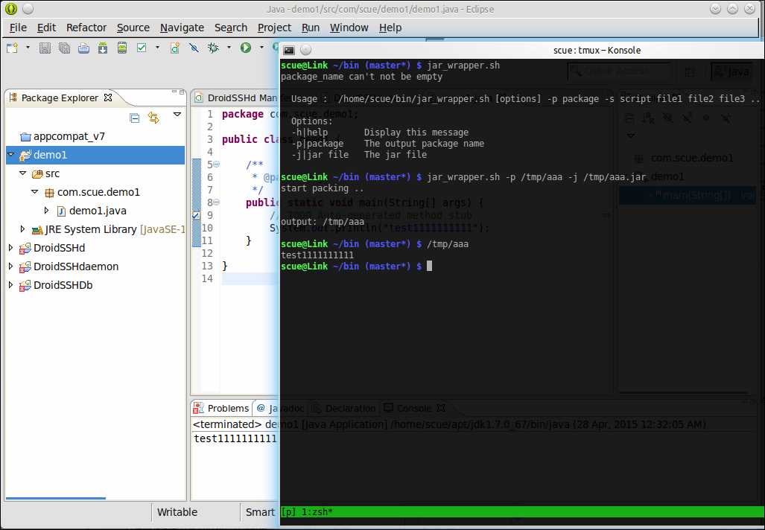Click Collapse All in Package Explorer
Screen dimensions: 765x530
pyautogui.click(x=135, y=118)
